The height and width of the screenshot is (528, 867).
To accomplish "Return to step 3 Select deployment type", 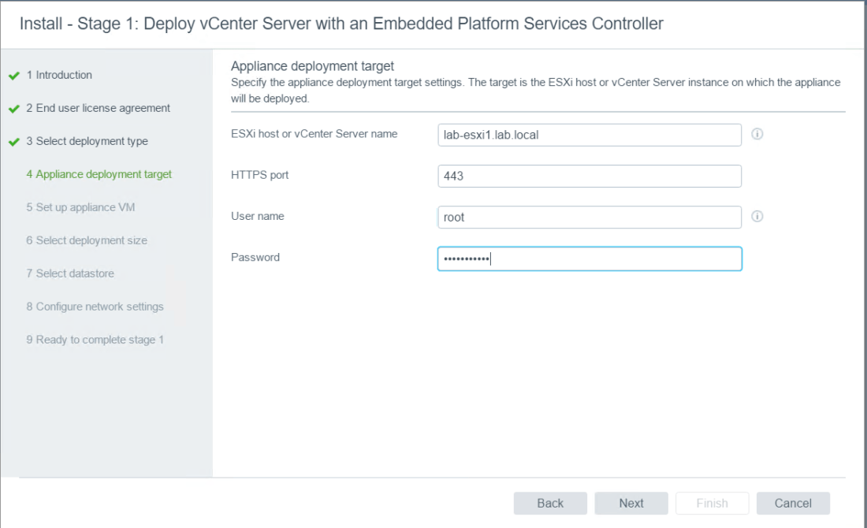I will tap(87, 141).
